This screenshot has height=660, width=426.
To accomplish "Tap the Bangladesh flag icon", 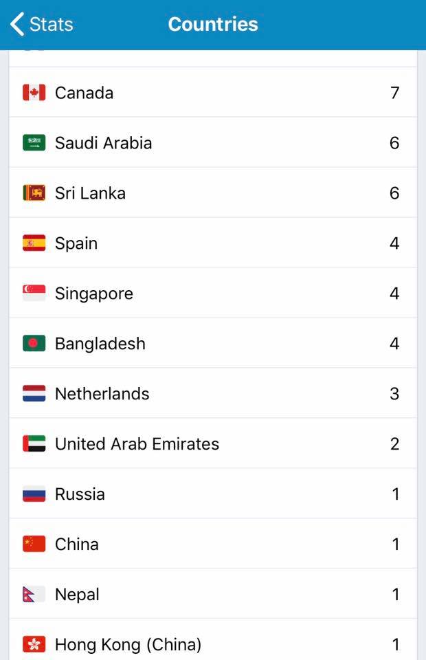I will tap(34, 344).
